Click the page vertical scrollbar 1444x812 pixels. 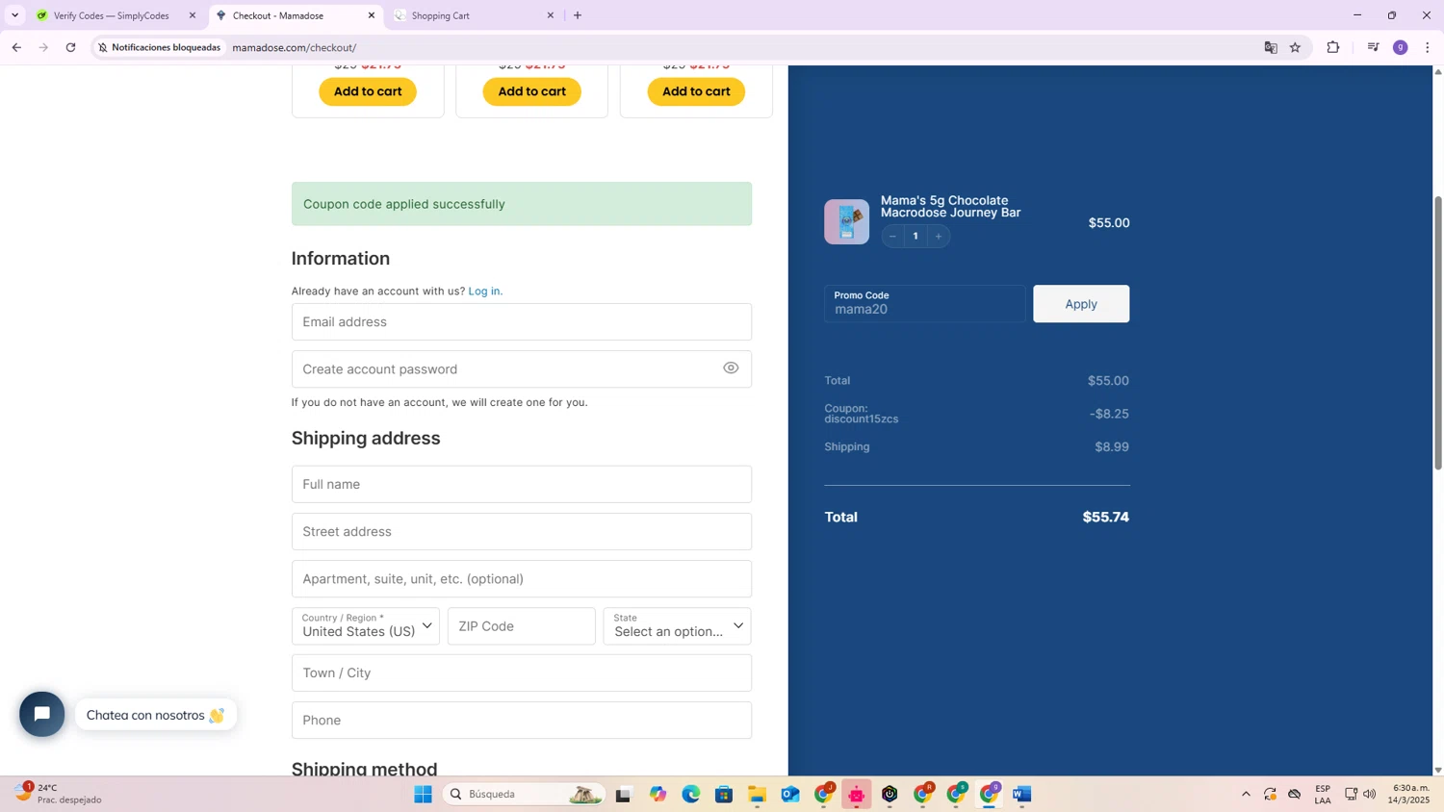1438,333
